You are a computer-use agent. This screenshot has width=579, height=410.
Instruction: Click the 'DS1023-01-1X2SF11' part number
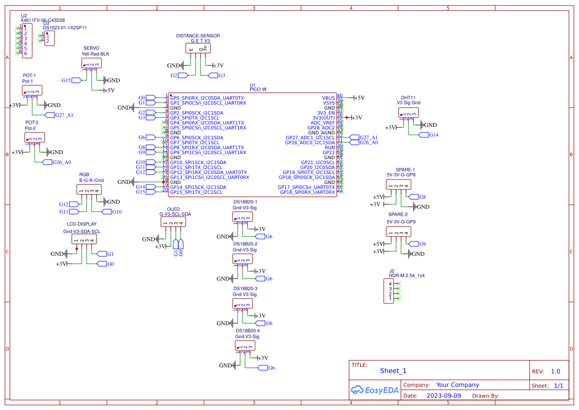click(64, 28)
